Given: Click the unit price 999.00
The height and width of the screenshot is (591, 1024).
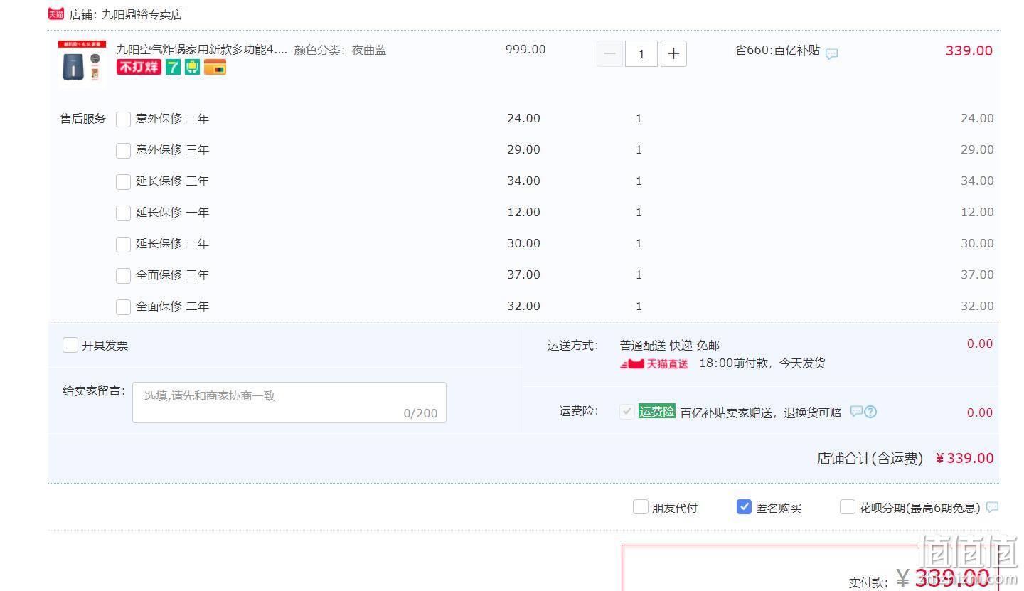Looking at the screenshot, I should (x=526, y=49).
